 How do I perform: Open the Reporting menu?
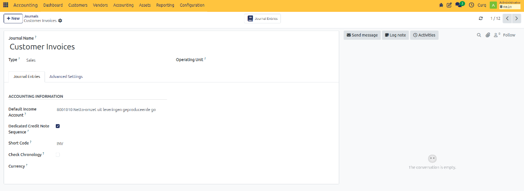click(165, 5)
